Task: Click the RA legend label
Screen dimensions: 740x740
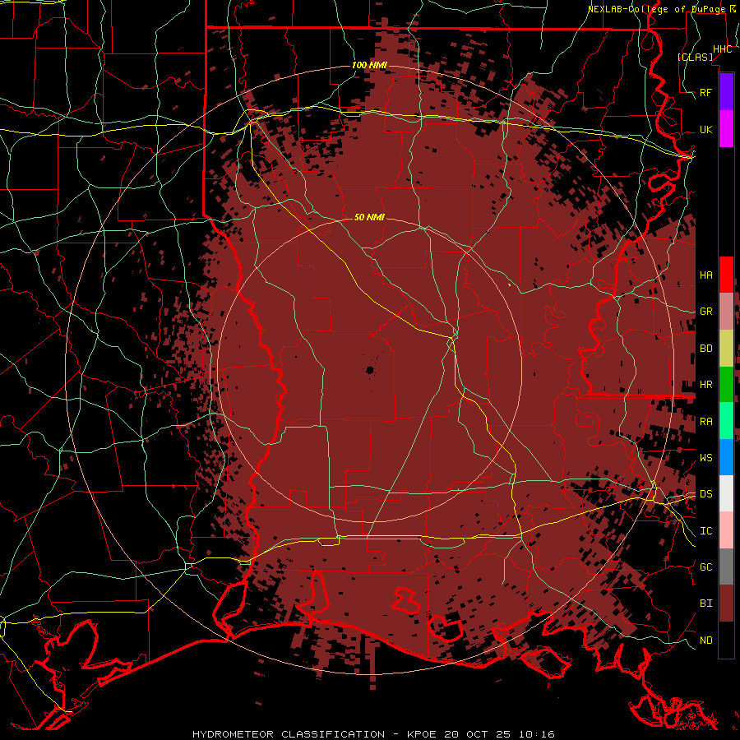Action: tap(706, 422)
